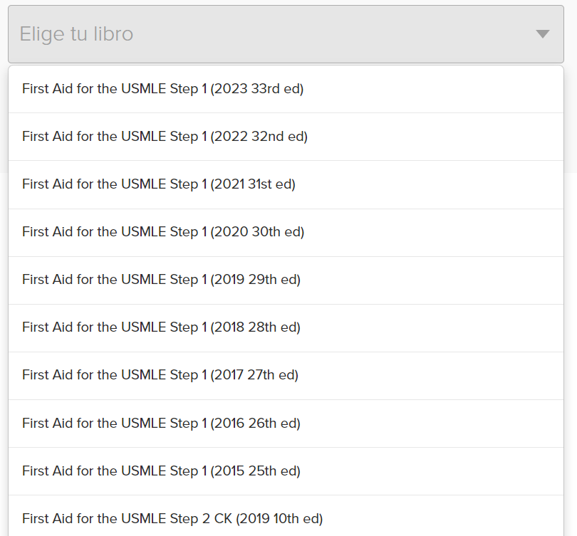This screenshot has height=536, width=577.
Task: Select First Aid Step 1 2017 27th ed
Action: (160, 375)
